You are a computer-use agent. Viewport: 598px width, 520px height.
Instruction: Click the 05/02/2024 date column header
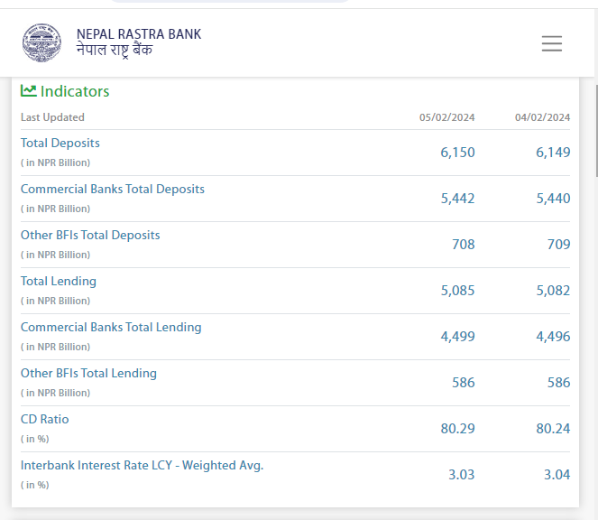tap(446, 117)
